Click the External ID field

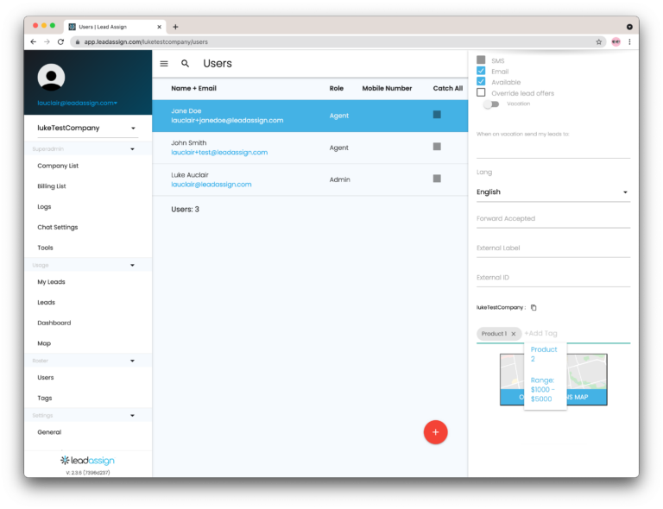(553, 278)
